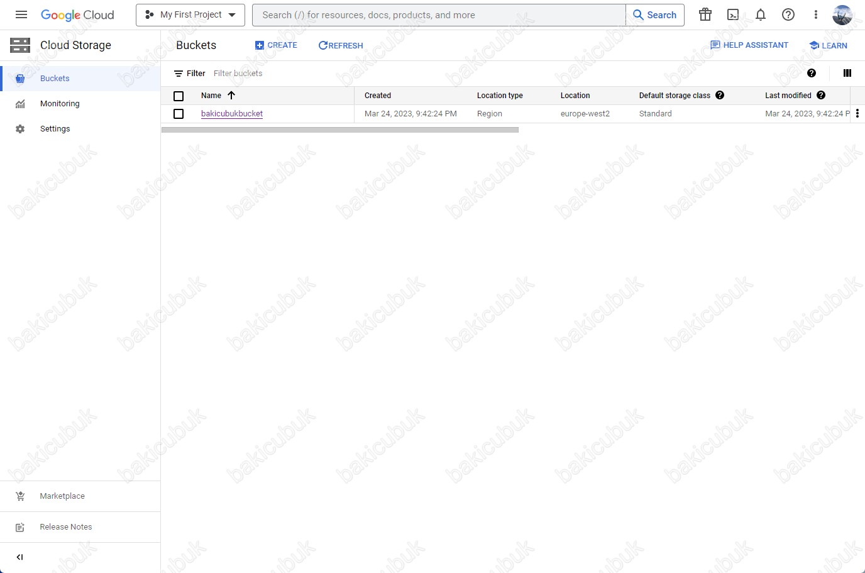865x573 pixels.
Task: Click the Google Cloud logo
Action: 77,15
